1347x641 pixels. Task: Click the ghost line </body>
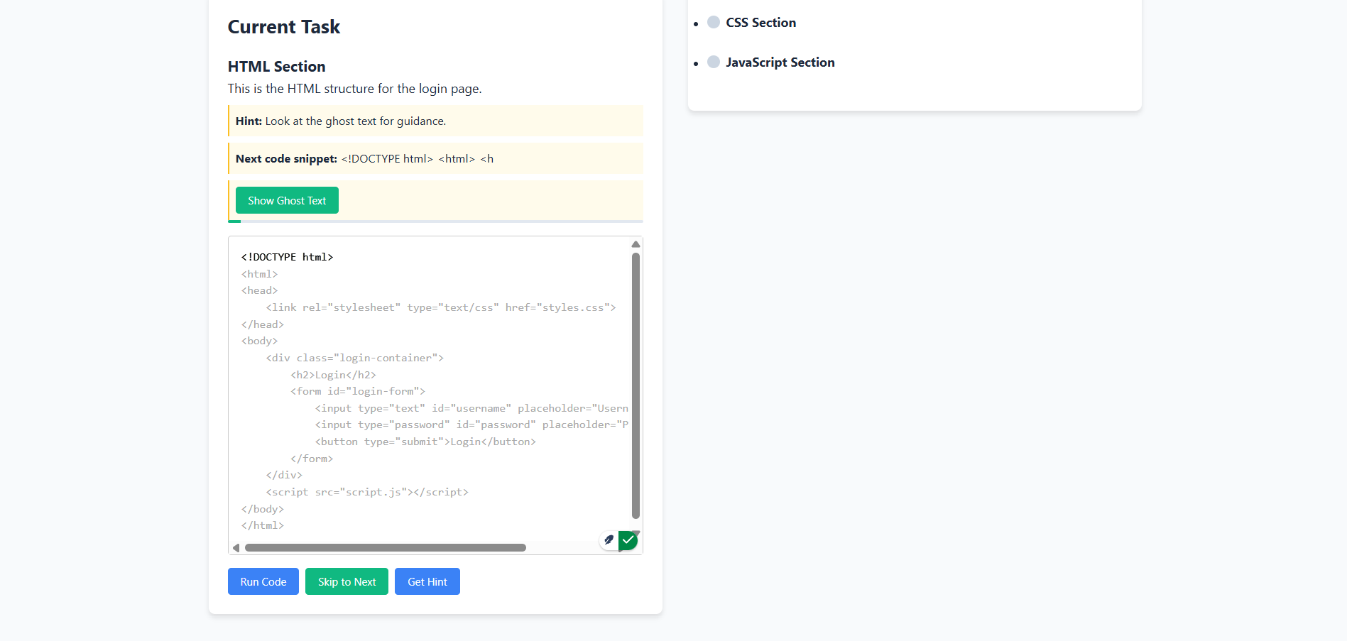(262, 509)
